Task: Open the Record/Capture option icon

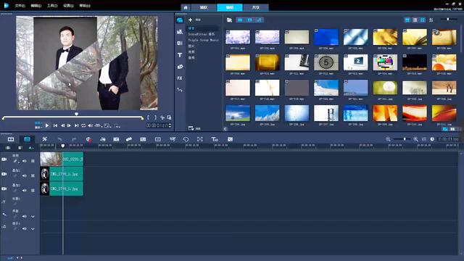Action: coord(88,139)
